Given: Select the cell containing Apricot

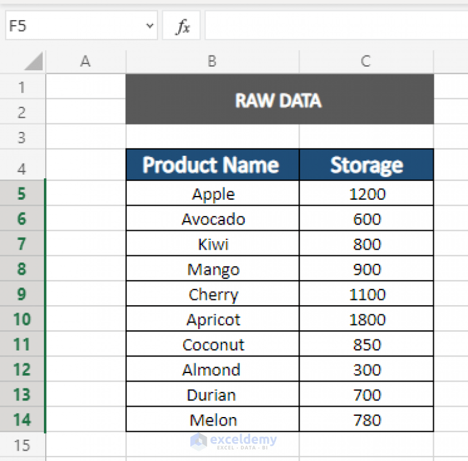Looking at the screenshot, I should [x=212, y=319].
